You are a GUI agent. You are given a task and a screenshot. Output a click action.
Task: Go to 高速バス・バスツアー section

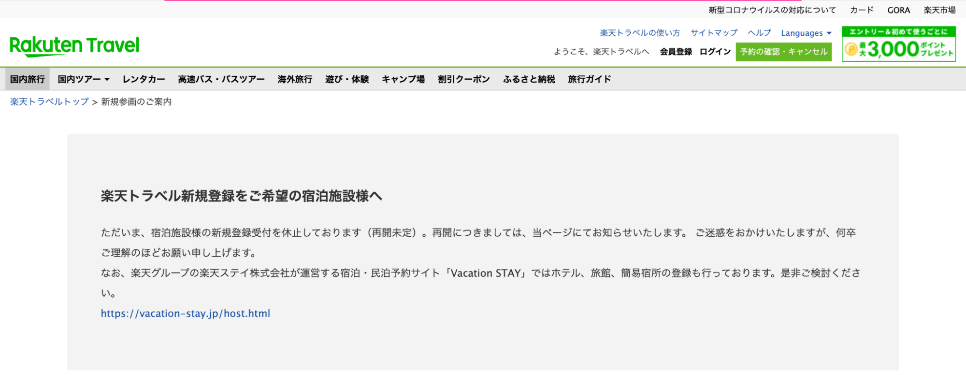[221, 79]
